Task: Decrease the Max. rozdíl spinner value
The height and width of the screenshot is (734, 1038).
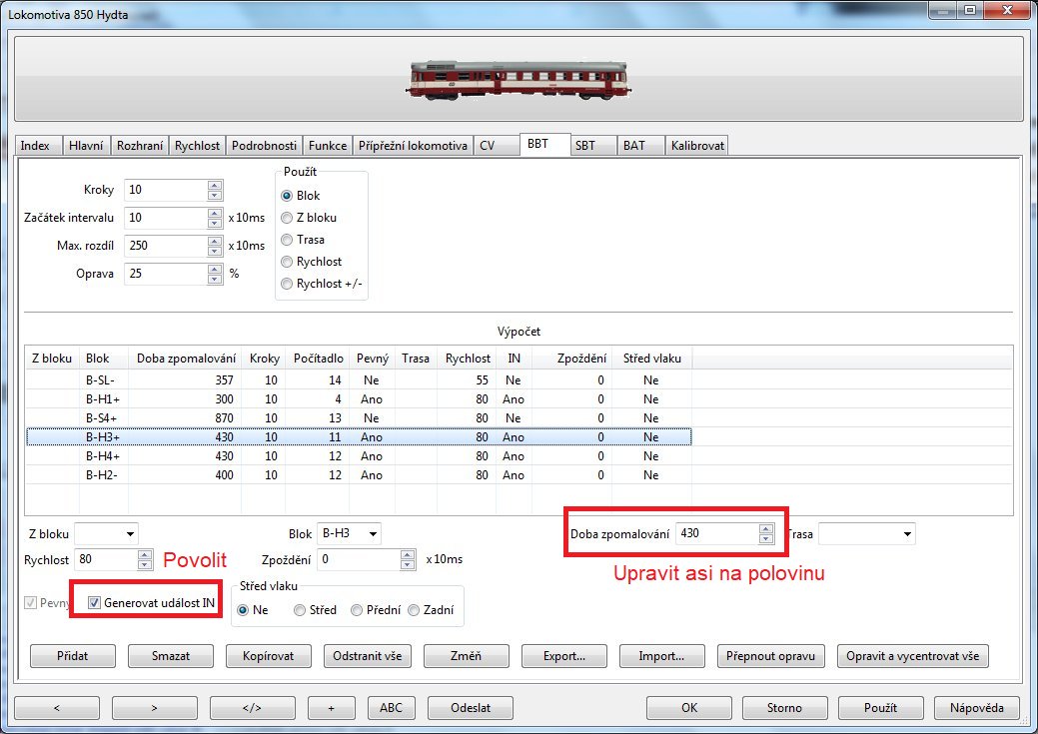Action: pyautogui.click(x=215, y=251)
